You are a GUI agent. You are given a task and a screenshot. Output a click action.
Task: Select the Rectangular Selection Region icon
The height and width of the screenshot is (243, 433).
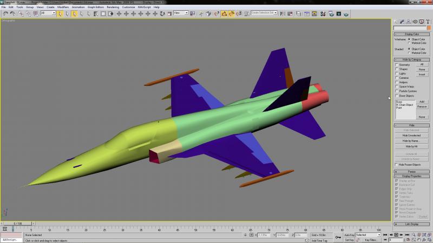point(103,13)
